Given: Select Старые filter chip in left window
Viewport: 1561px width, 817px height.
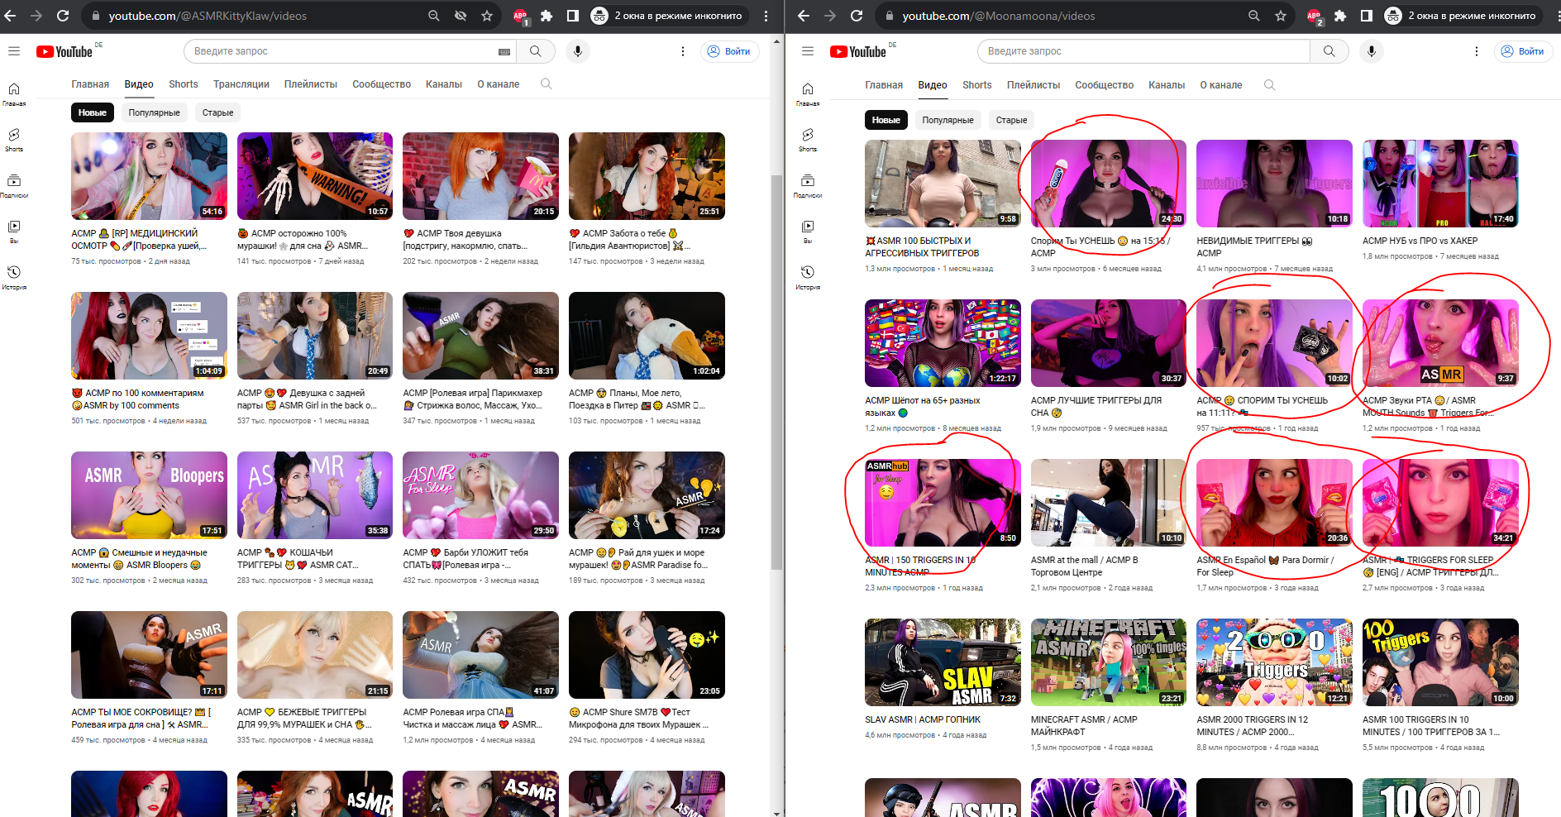Looking at the screenshot, I should point(218,112).
